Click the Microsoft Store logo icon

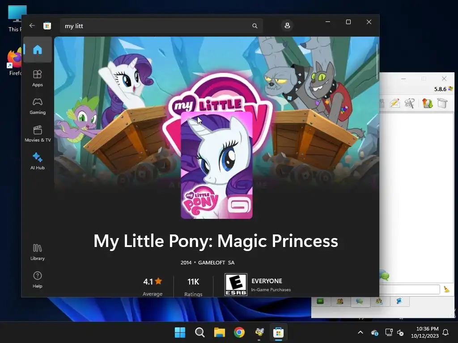pyautogui.click(x=47, y=25)
